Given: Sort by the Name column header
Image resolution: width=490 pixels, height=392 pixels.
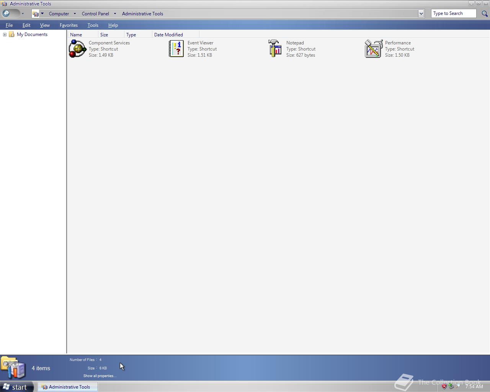Looking at the screenshot, I should click(x=83, y=34).
